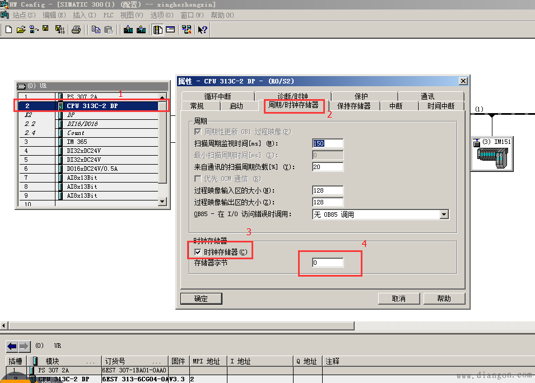Click the back arrow above the module table

tap(12, 346)
